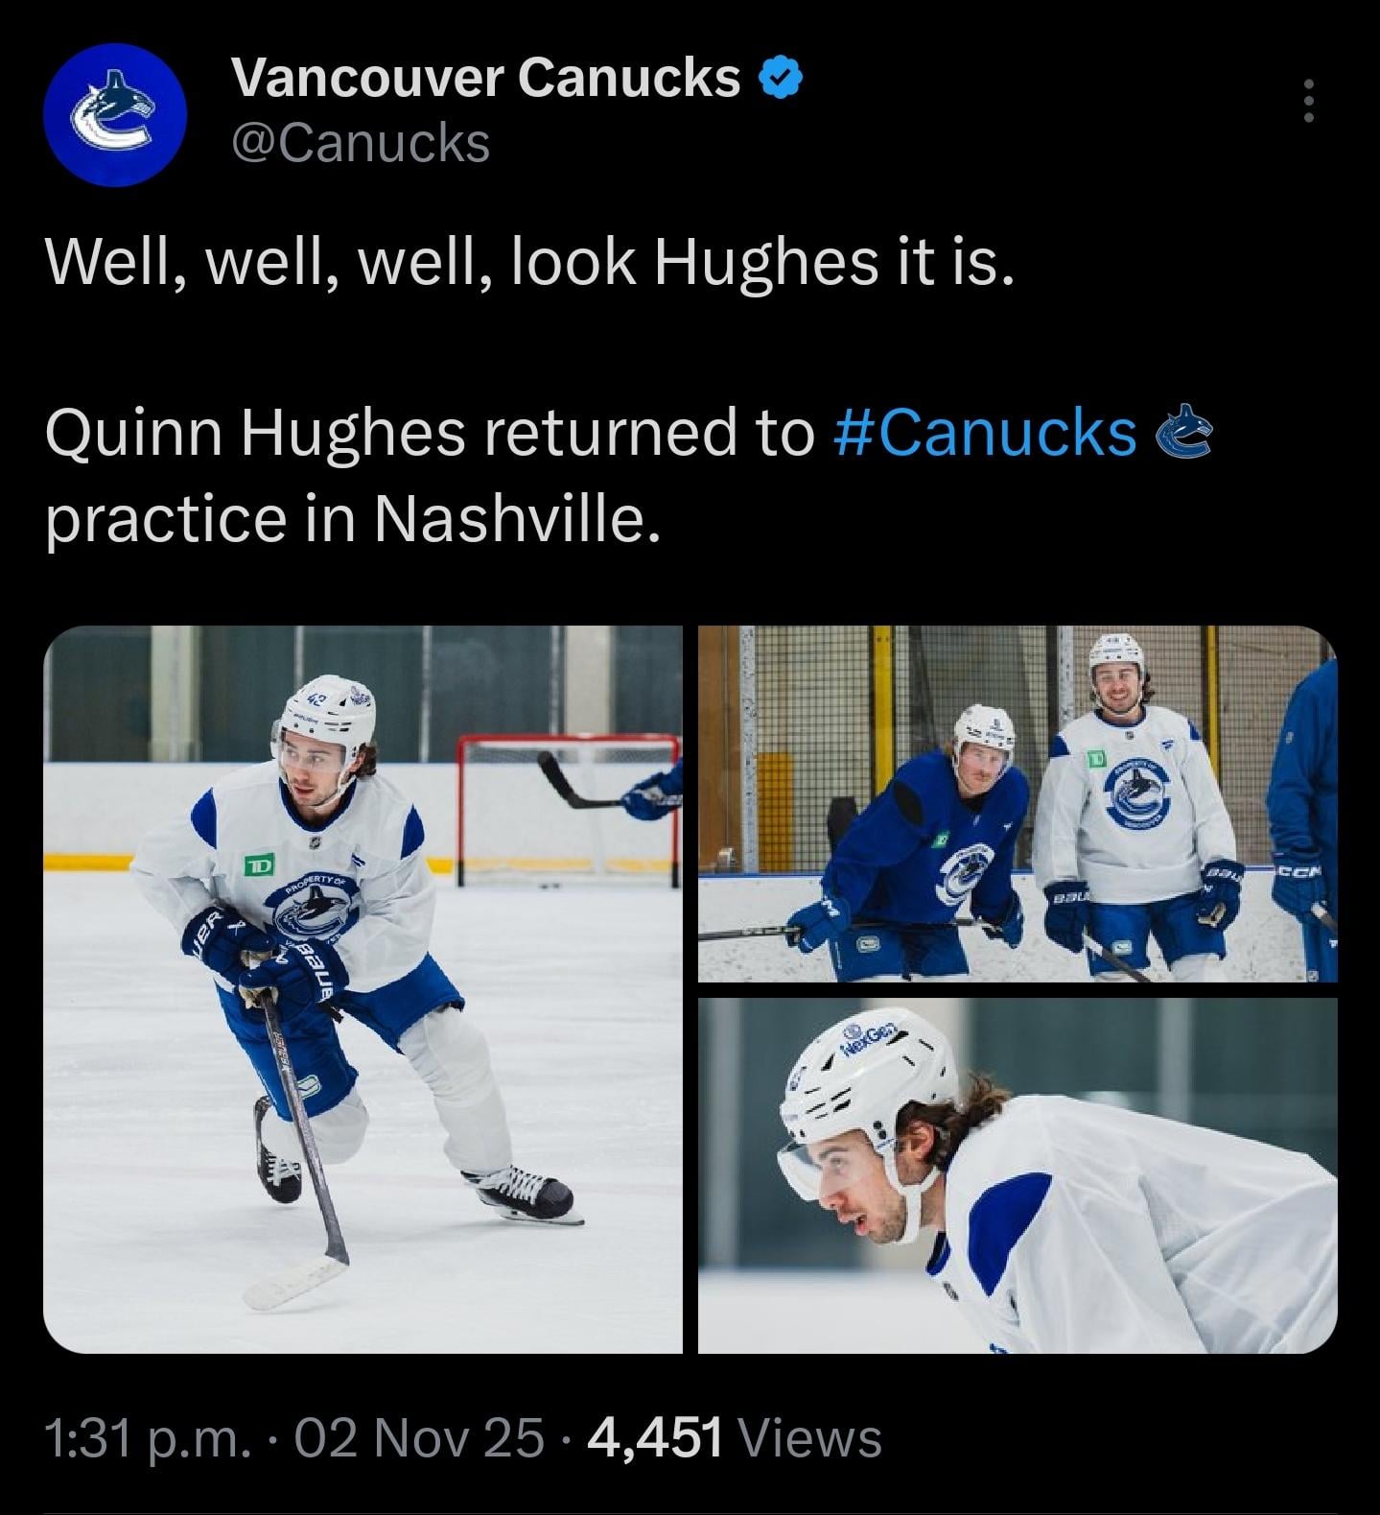1380x1515 pixels.
Task: Open the @Canucks handle
Action: (x=361, y=144)
